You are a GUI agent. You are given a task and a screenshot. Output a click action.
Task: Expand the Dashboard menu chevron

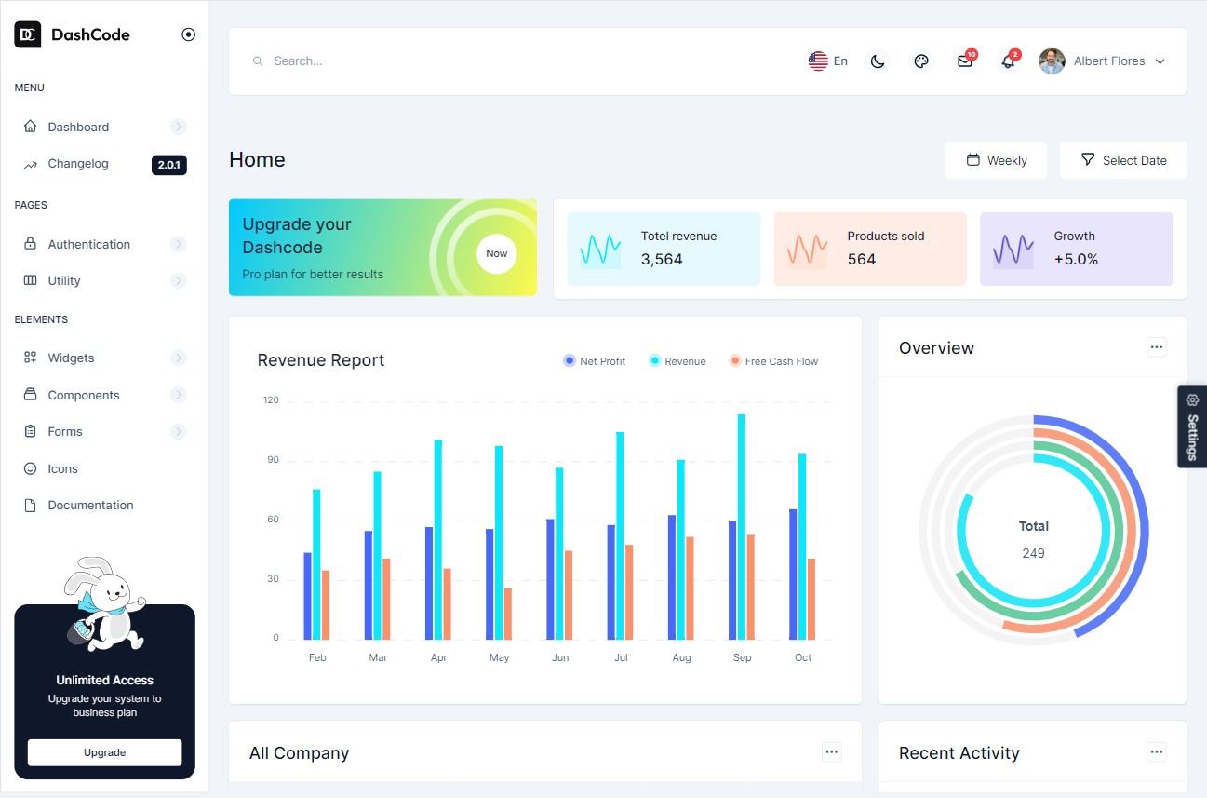pyautogui.click(x=179, y=127)
